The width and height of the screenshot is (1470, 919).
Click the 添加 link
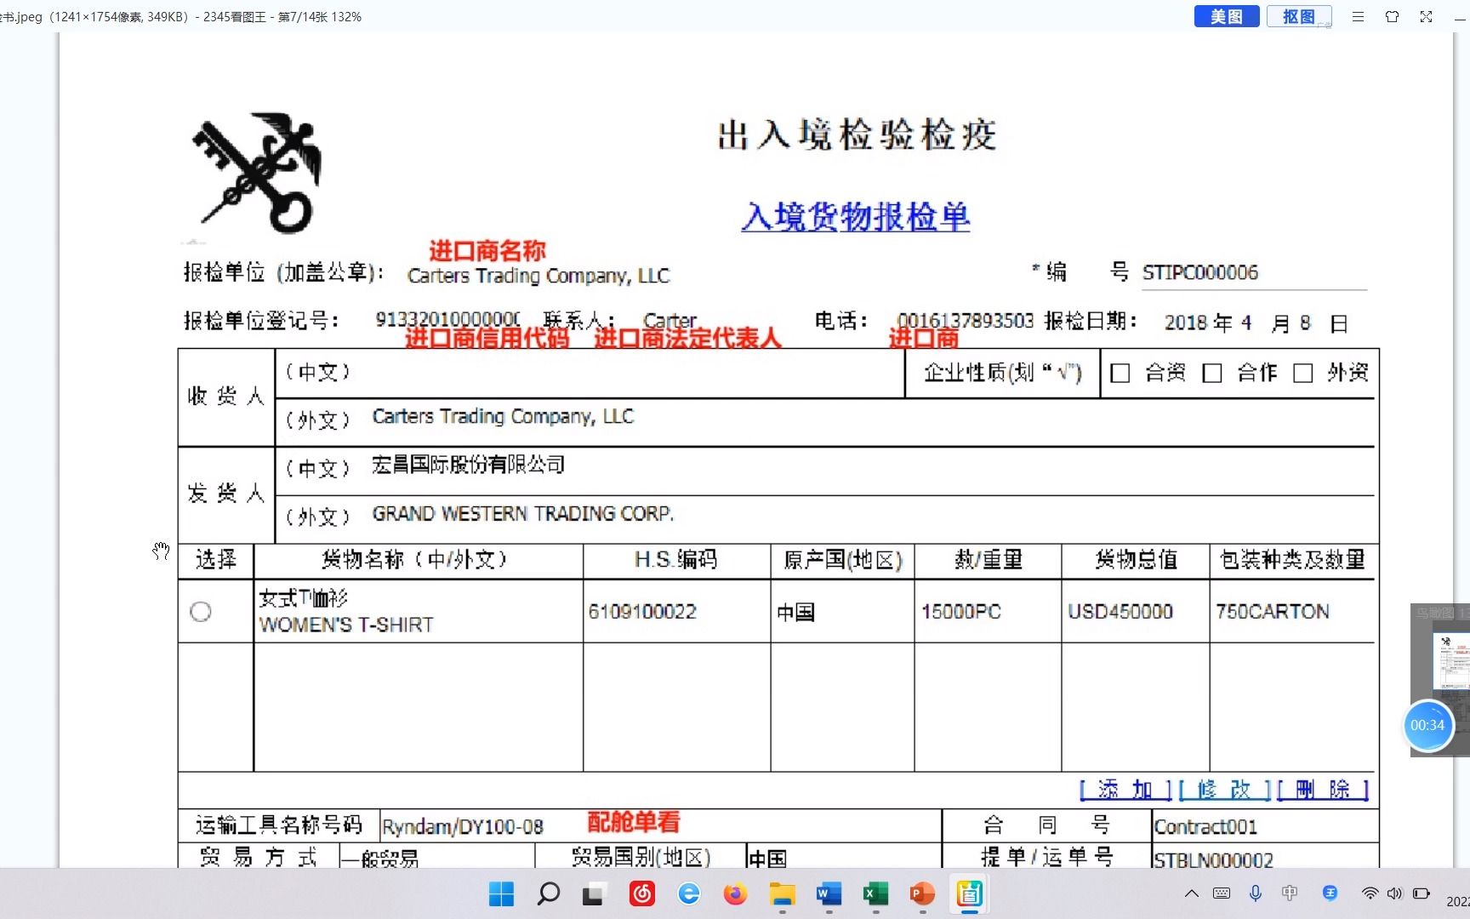tap(1125, 790)
